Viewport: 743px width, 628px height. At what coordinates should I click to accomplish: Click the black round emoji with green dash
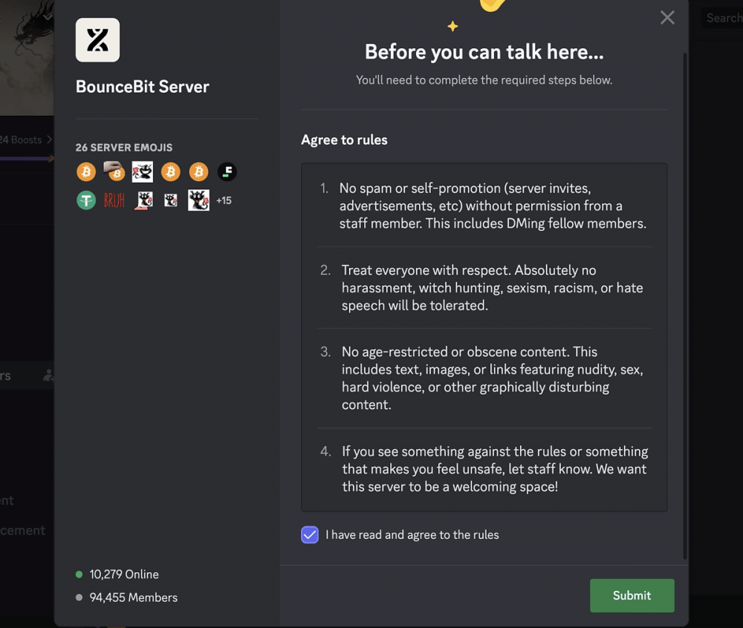click(227, 171)
